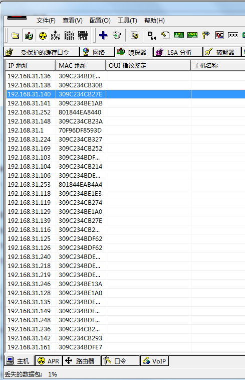The height and width of the screenshot is (380, 245).
Task: Select host row 192.168.31.252
Action: 125,112
